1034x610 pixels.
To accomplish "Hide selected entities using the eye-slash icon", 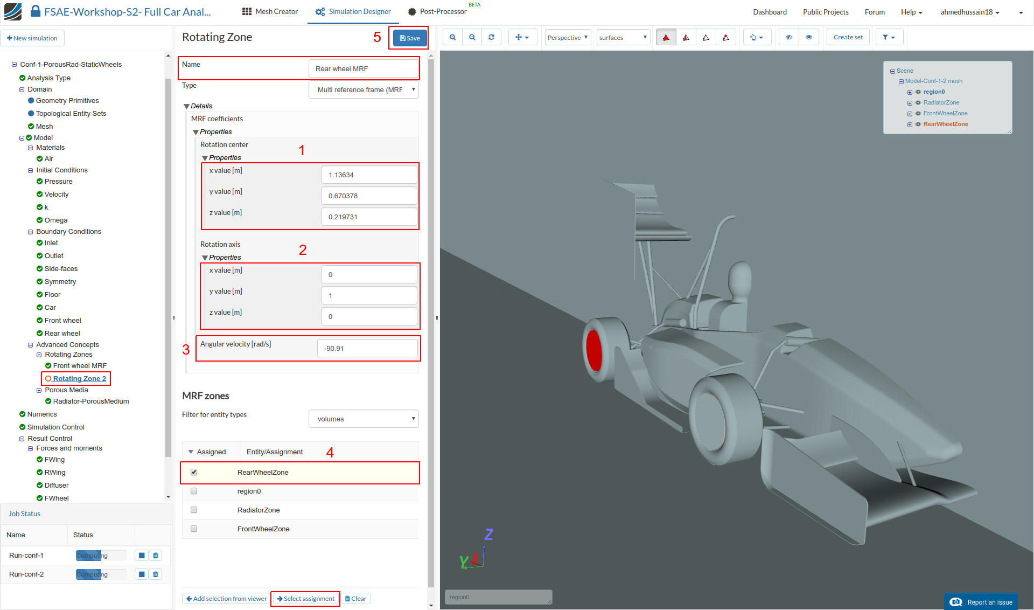I will (789, 37).
